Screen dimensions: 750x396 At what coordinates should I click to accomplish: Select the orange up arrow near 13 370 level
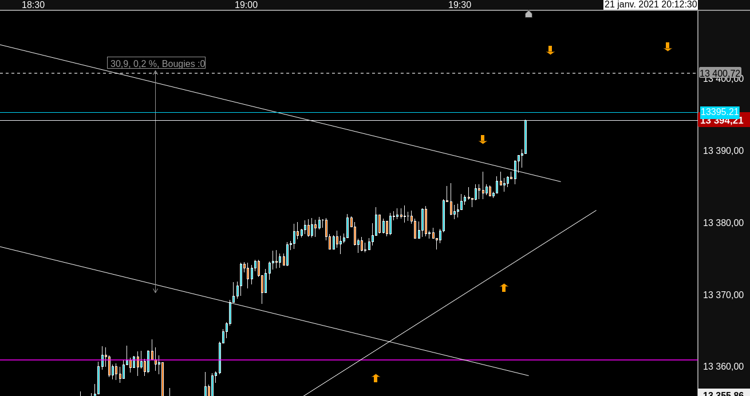pyautogui.click(x=504, y=287)
